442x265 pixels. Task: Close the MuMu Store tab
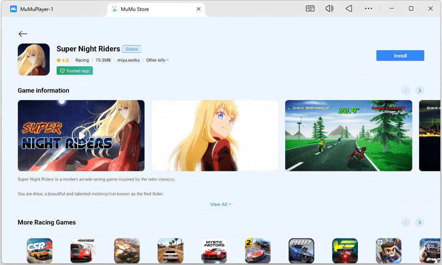click(199, 9)
